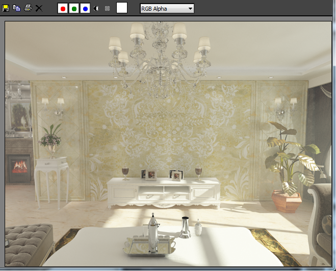Copy the rendered image to clipboard

(16, 8)
